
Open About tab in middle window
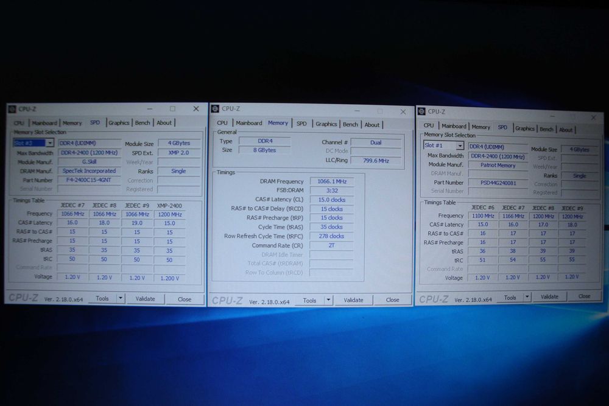coord(371,125)
